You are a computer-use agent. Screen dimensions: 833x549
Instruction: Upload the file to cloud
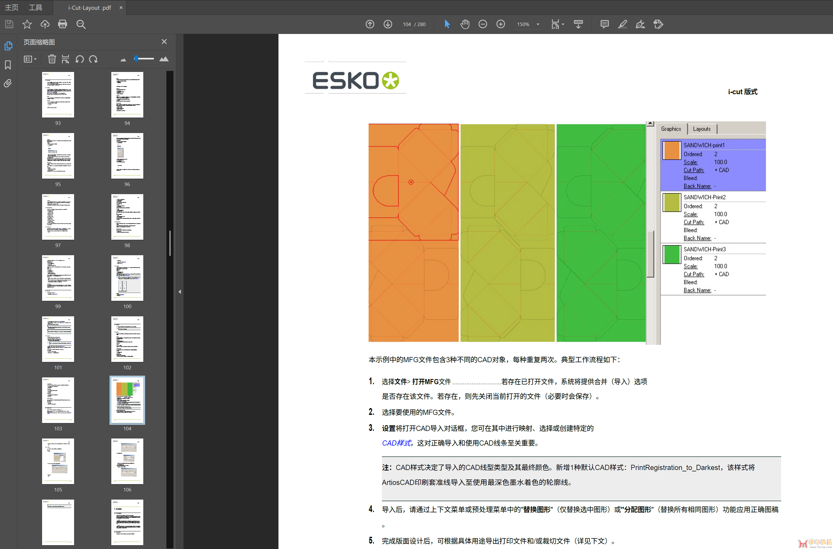(45, 24)
